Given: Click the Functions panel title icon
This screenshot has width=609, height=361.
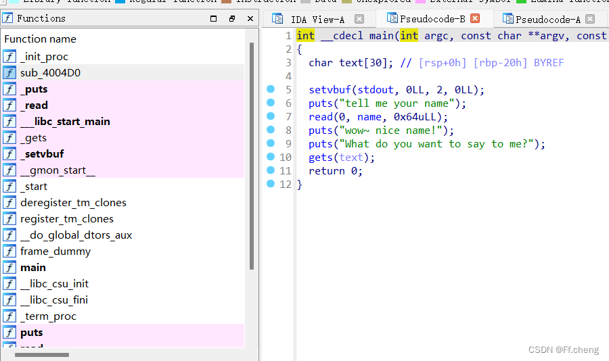Looking at the screenshot, I should [7, 18].
